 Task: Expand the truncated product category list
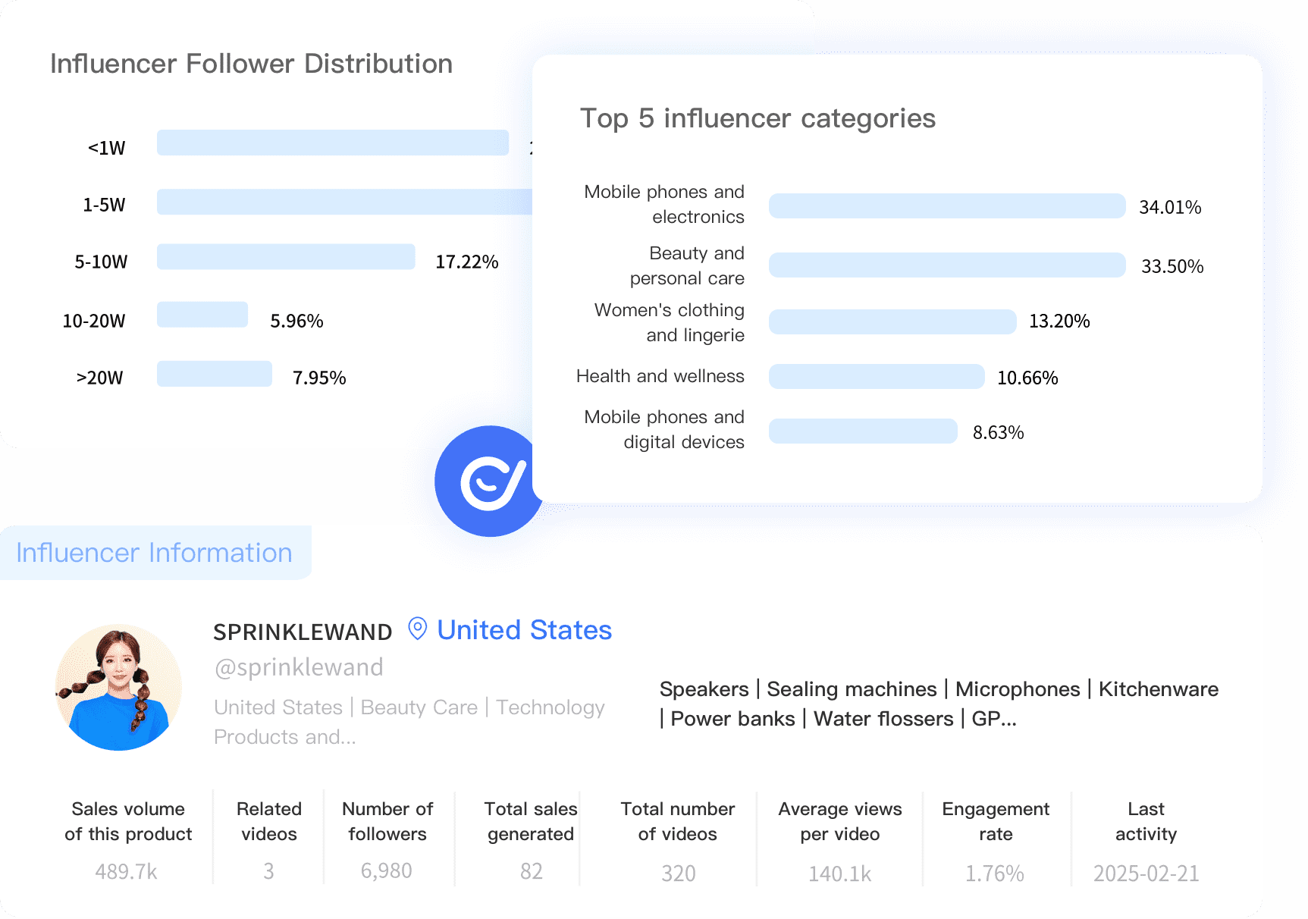coord(995,719)
